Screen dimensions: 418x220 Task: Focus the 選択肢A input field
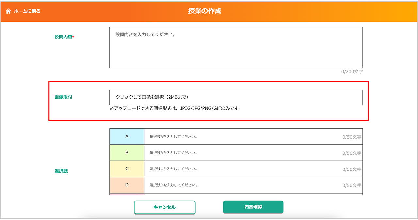pos(242,137)
